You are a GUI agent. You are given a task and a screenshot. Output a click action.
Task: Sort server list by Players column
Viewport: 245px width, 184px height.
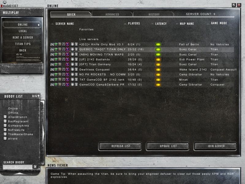pyautogui.click(x=134, y=24)
